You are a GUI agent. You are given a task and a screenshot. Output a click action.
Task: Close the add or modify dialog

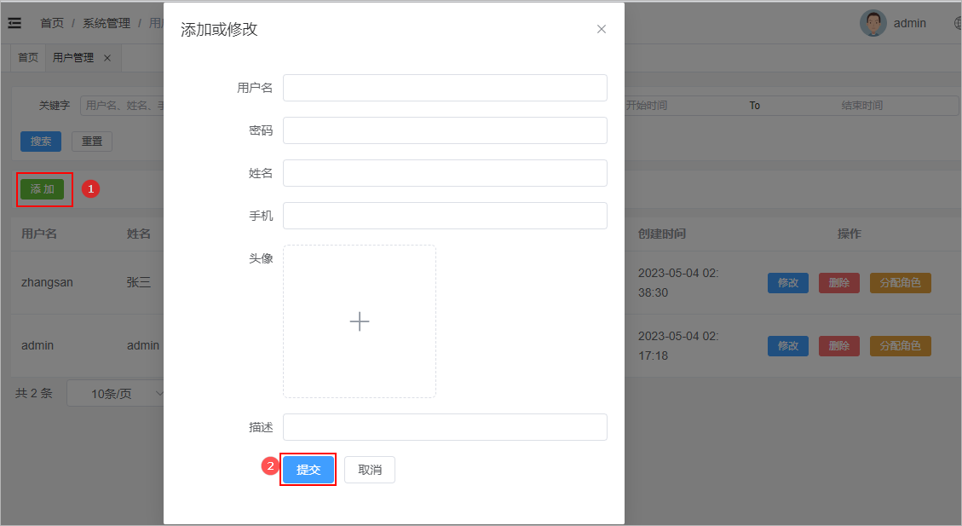click(602, 29)
